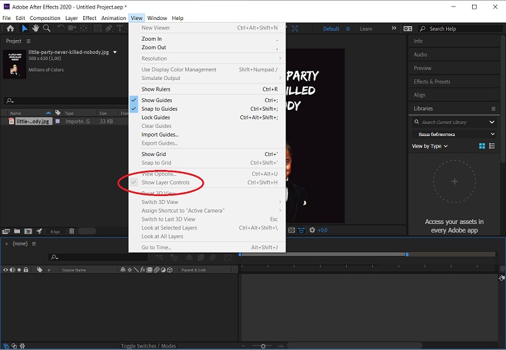Open the Composition menu
The image size is (506, 350).
click(45, 18)
